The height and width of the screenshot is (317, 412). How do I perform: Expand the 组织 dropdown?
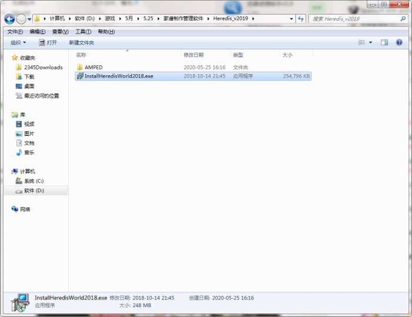coord(18,42)
